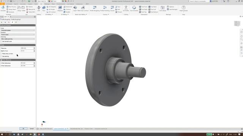Click the ViewCube in the viewport
Viewport: 243px width, 136px height.
[x=237, y=23]
